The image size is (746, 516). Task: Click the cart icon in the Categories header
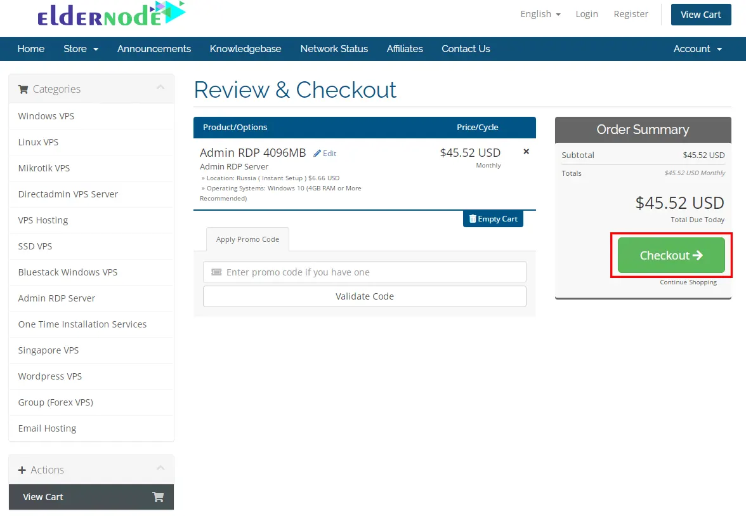[x=23, y=89]
